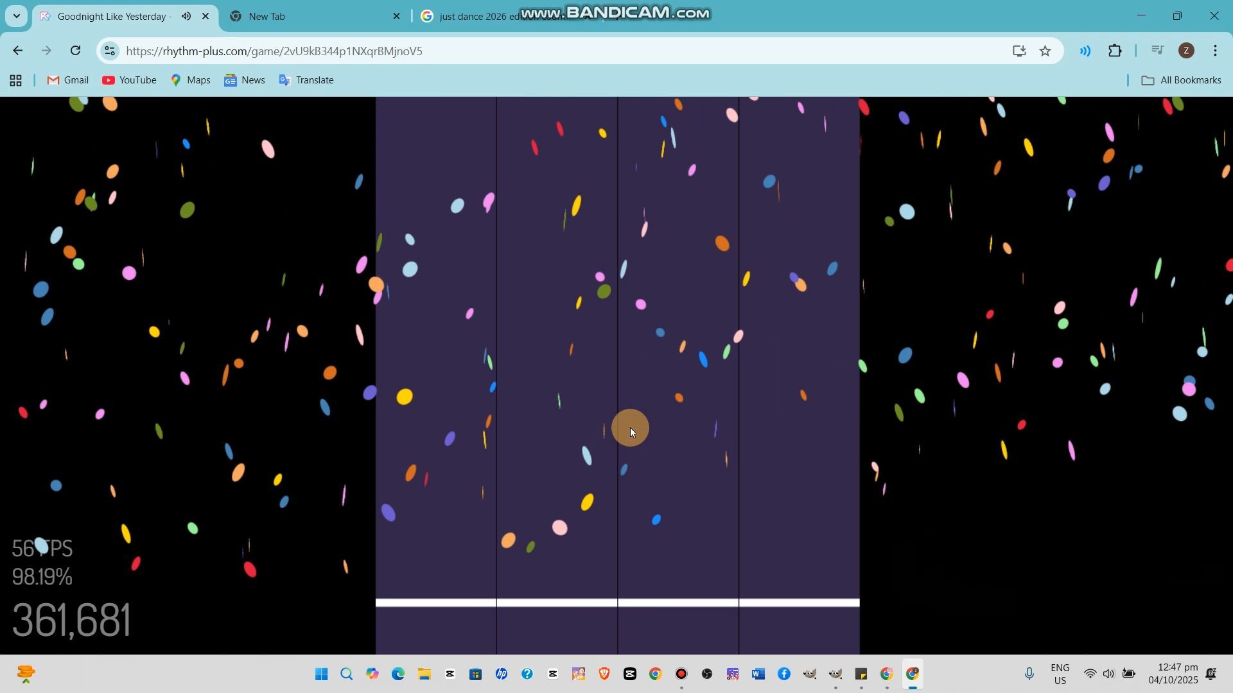Image resolution: width=1233 pixels, height=693 pixels.
Task: Open the media controls music icon
Action: click(1157, 51)
